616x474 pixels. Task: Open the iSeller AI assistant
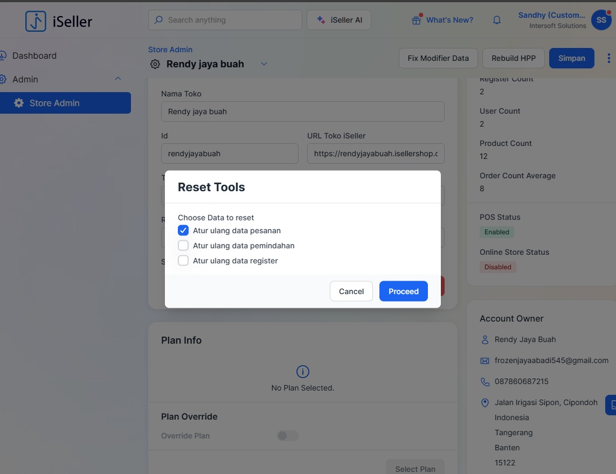tap(338, 20)
